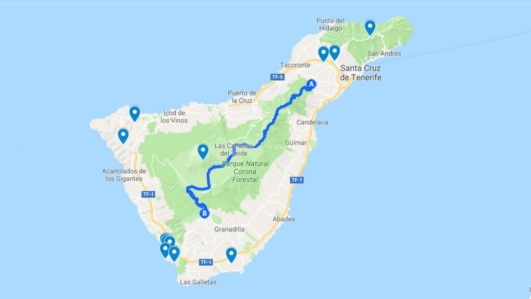This screenshot has height=299, width=531.
Task: Click the Puerto de la Cruz label
Action: coord(242,97)
